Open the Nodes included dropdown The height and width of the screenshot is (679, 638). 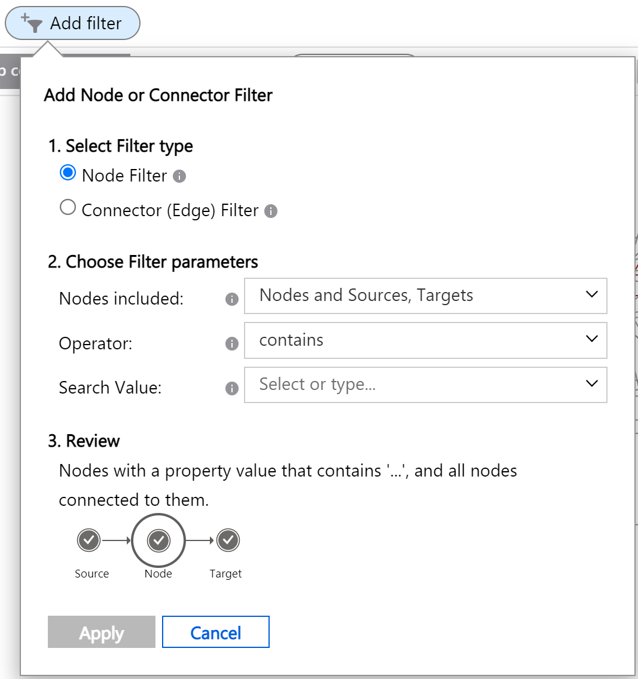pos(425,296)
